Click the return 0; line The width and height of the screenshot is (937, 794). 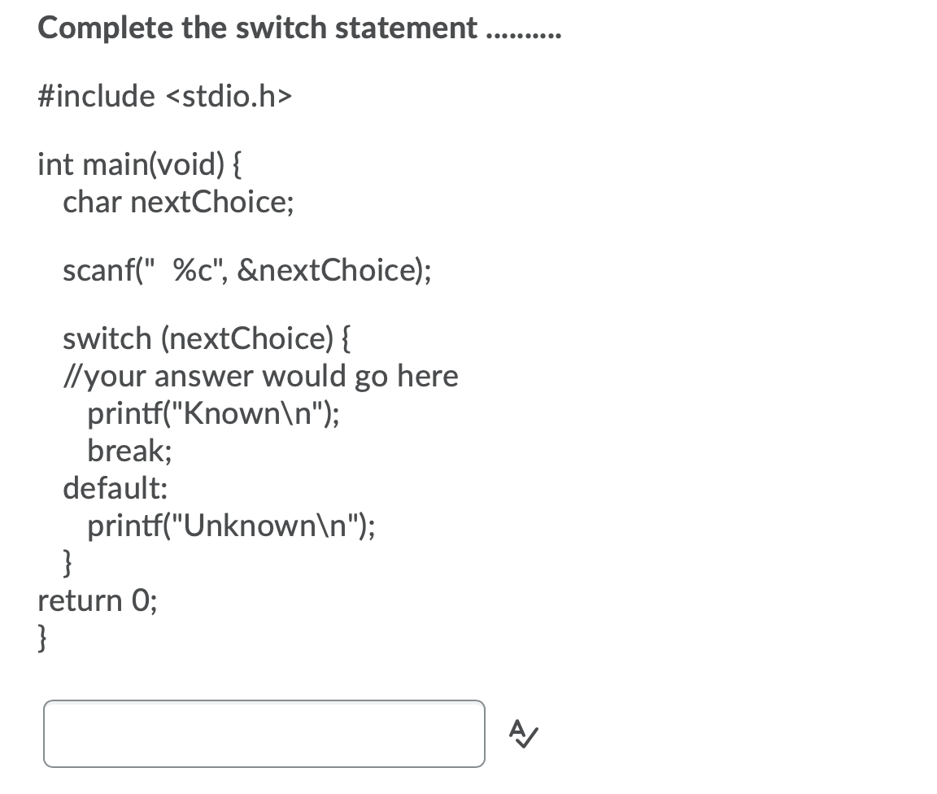pos(96,600)
